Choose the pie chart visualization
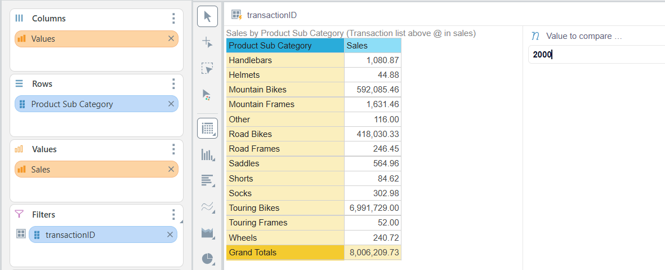This screenshot has width=665, height=270. click(x=207, y=259)
